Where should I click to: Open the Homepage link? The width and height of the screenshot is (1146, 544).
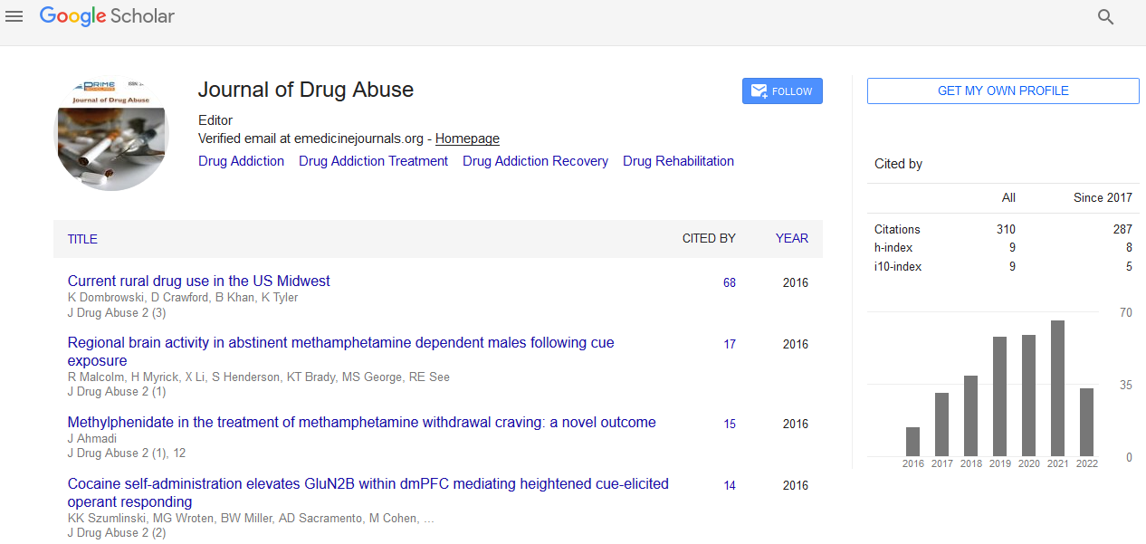(x=467, y=138)
